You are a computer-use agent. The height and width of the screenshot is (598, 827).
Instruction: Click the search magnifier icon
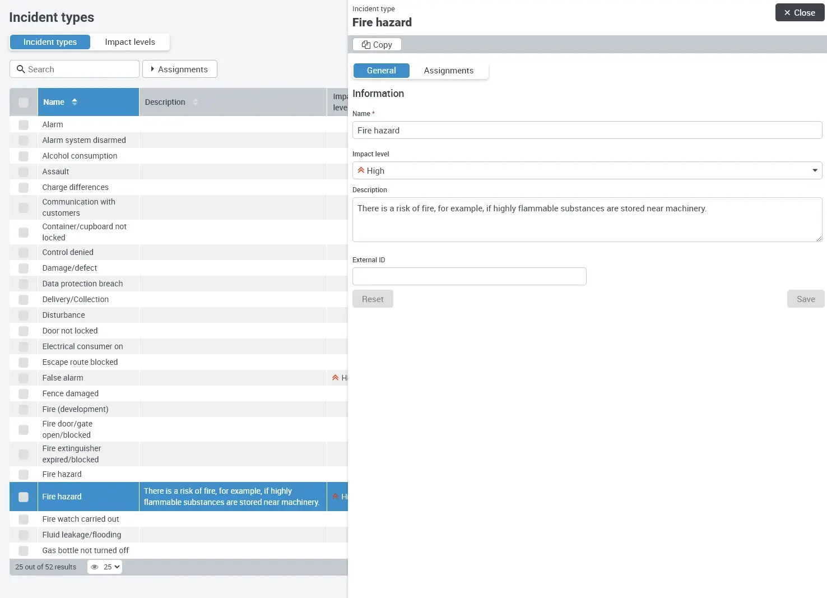[21, 69]
